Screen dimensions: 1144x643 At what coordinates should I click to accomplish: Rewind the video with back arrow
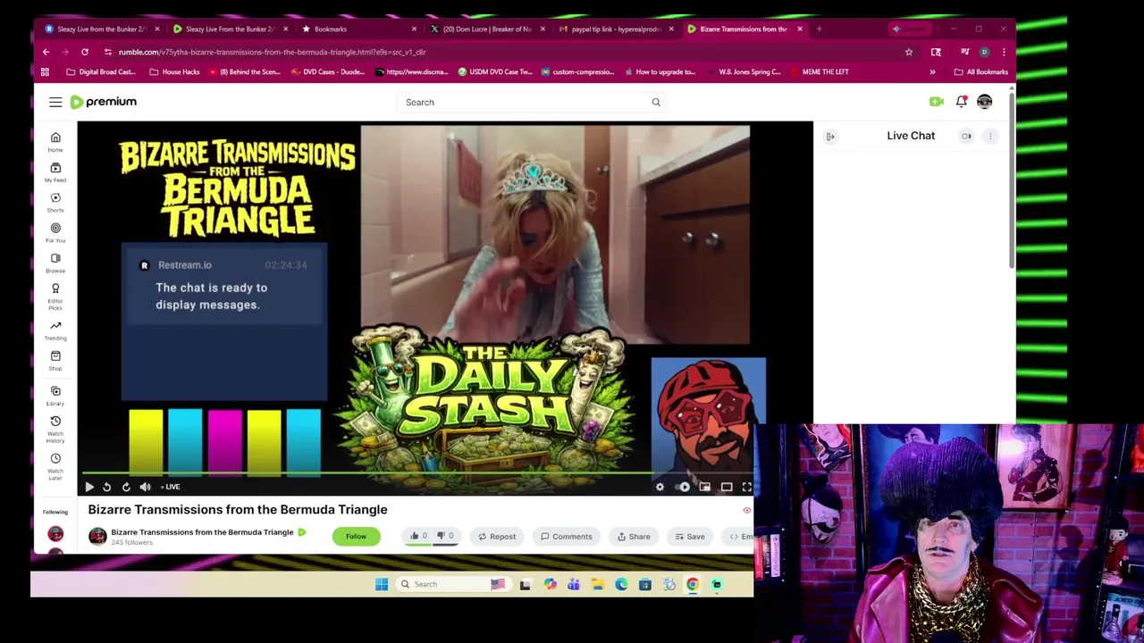point(106,487)
